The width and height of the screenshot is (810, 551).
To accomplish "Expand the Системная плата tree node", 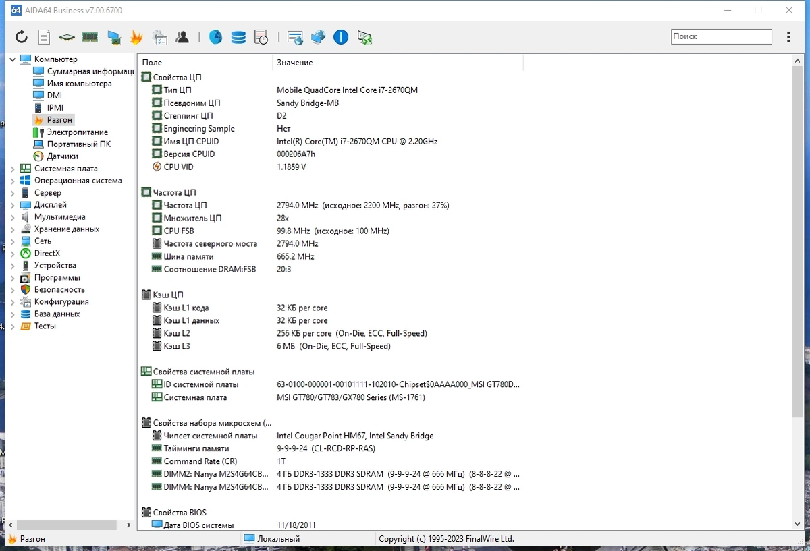I will [x=12, y=169].
